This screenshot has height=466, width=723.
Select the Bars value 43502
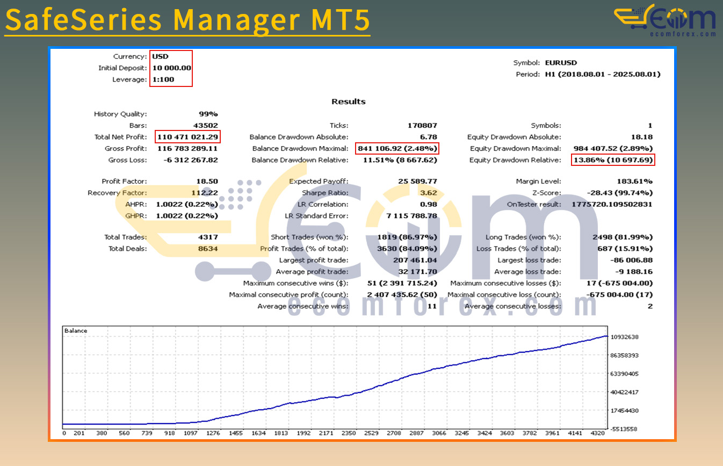coord(206,126)
